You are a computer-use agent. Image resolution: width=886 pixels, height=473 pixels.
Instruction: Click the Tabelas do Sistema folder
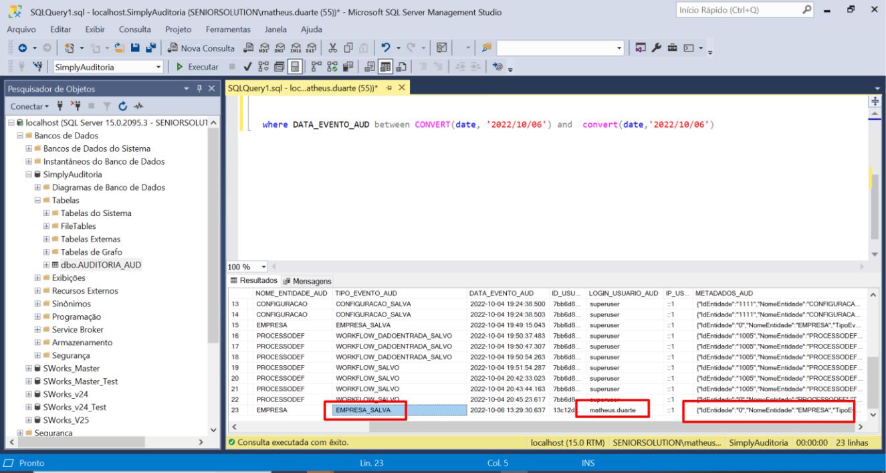point(96,213)
